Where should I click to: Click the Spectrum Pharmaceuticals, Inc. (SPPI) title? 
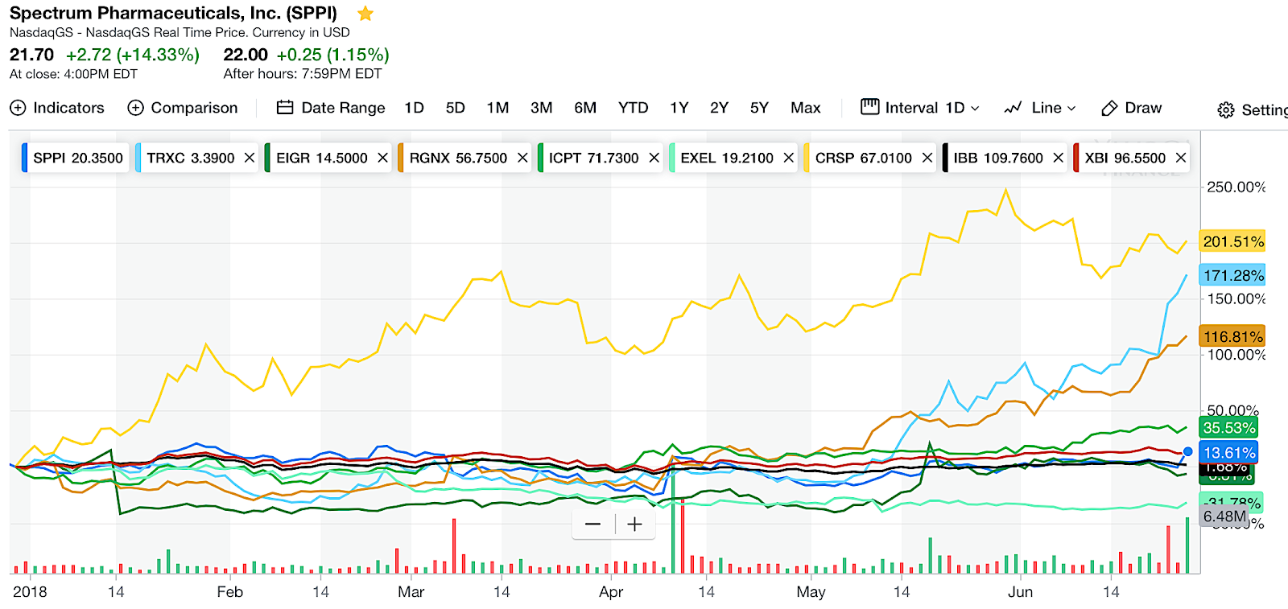point(173,13)
